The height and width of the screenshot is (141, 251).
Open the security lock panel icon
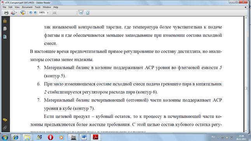(x=5, y=21)
